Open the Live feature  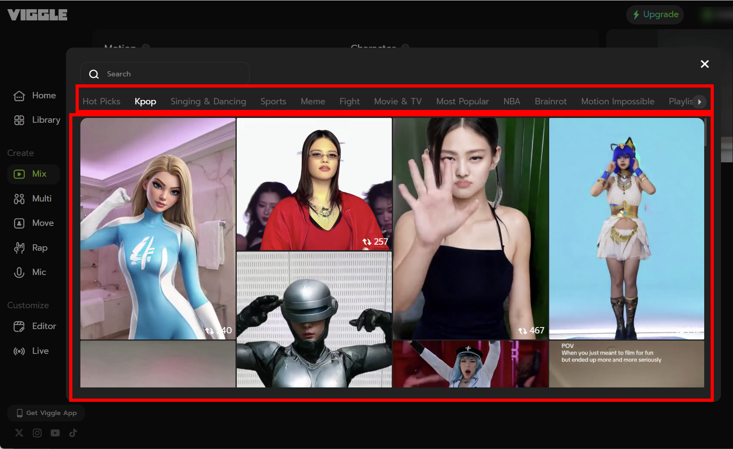pyautogui.click(x=31, y=351)
